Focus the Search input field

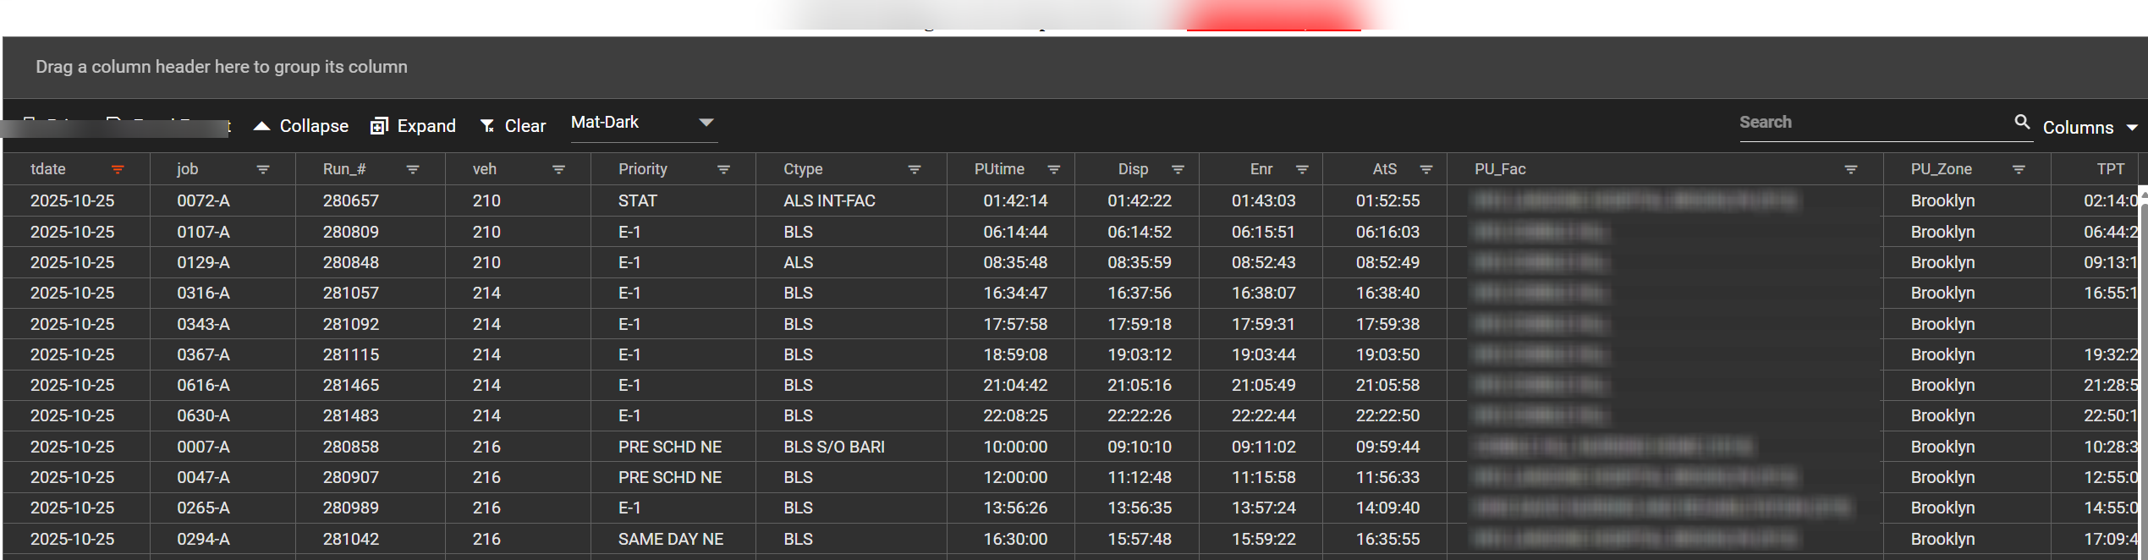click(1874, 122)
